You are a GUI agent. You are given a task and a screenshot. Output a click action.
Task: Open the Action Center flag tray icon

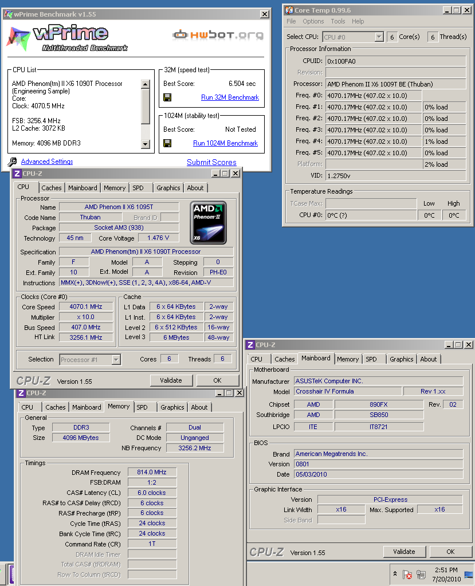click(407, 575)
